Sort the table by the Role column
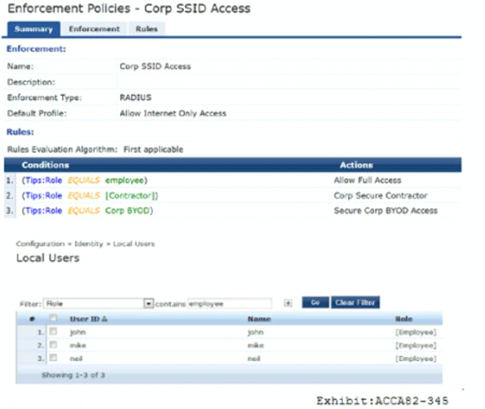Viewport: 485px width, 409px height. point(403,319)
